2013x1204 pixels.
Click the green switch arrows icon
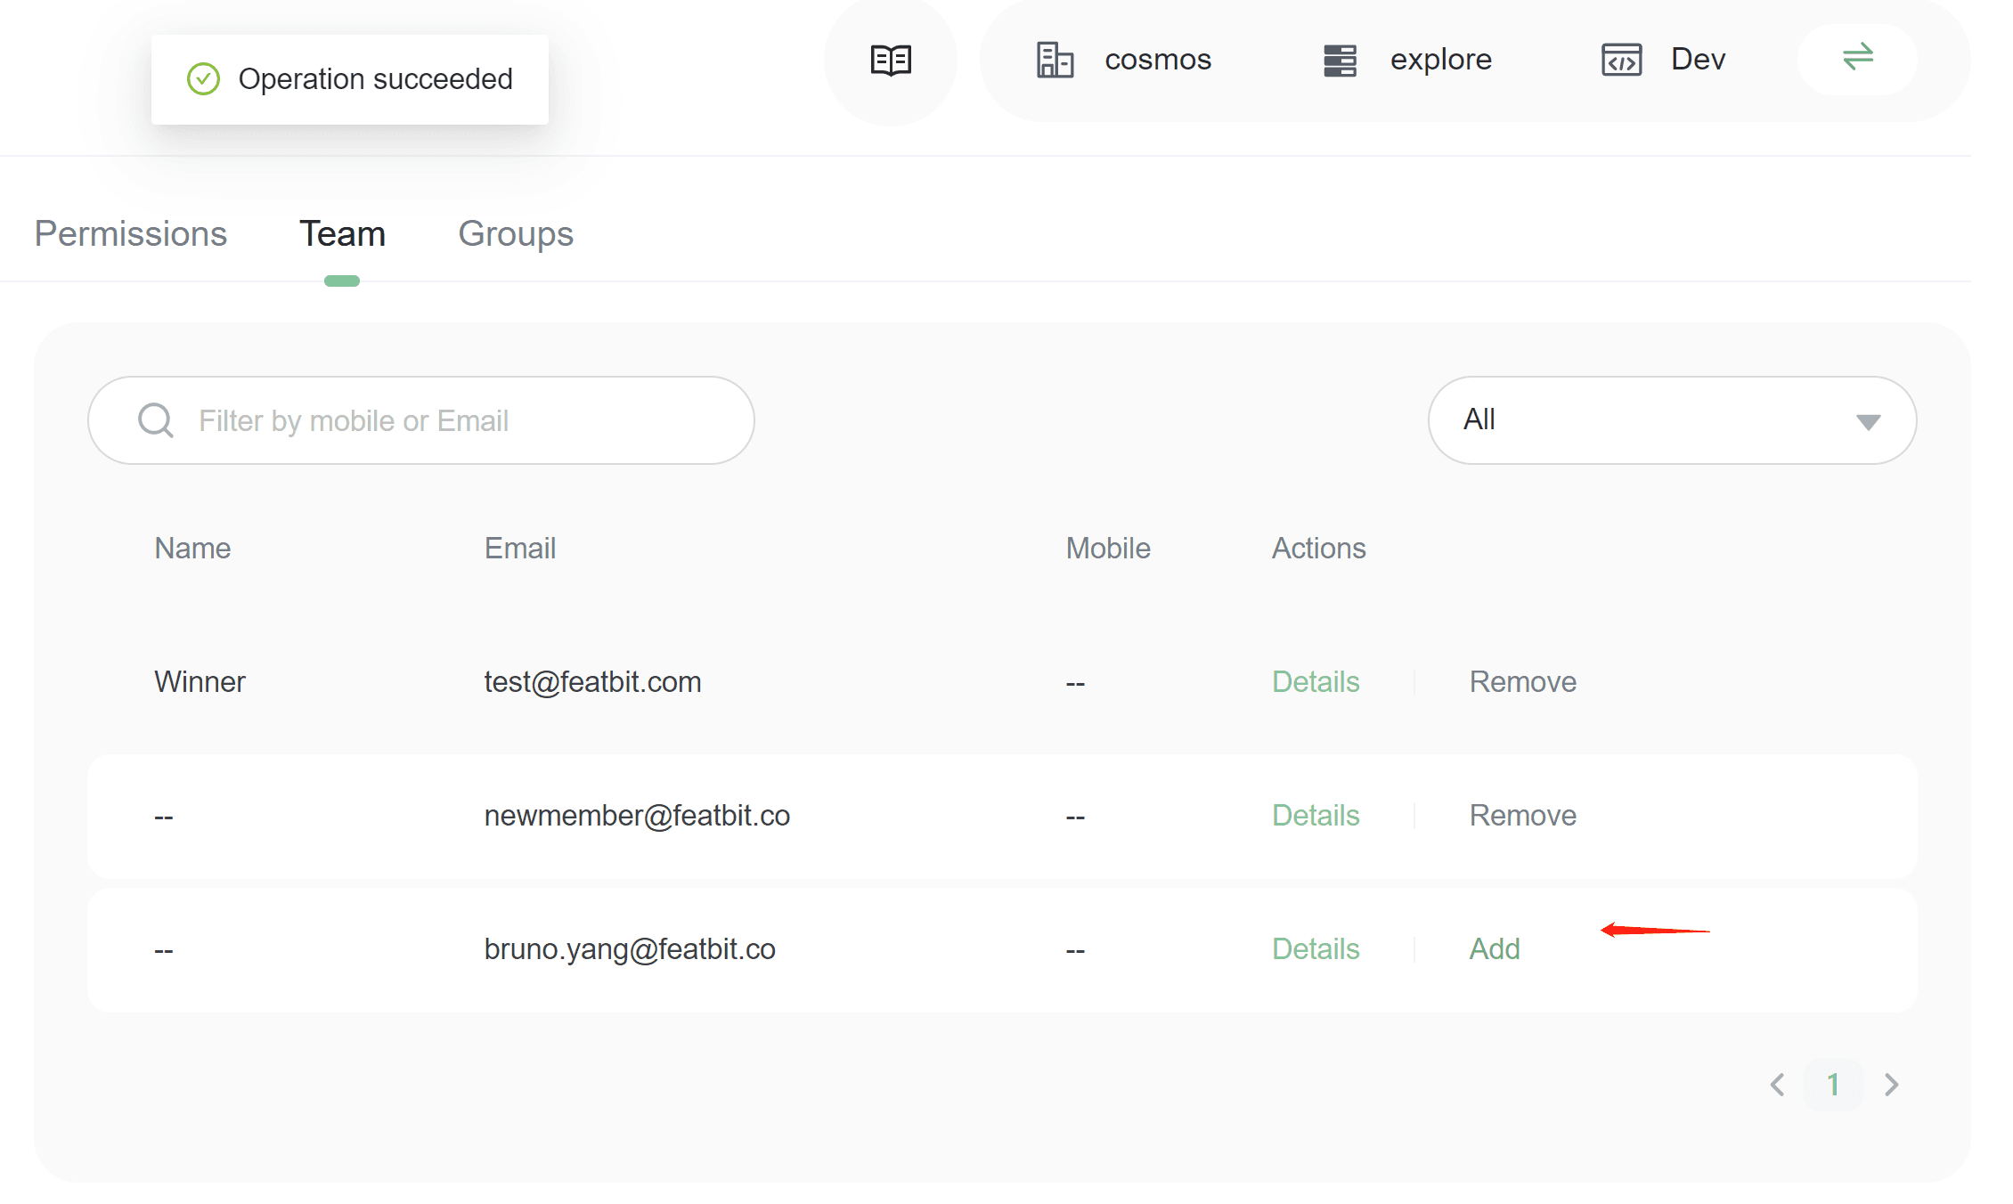(1857, 58)
